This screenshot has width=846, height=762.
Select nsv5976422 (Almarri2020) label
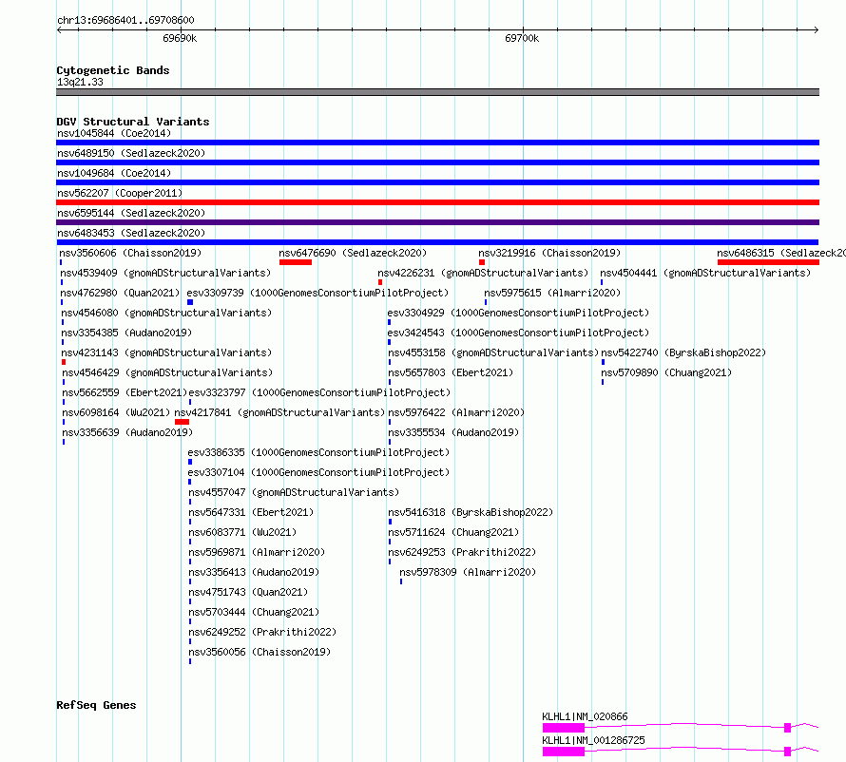(x=456, y=412)
